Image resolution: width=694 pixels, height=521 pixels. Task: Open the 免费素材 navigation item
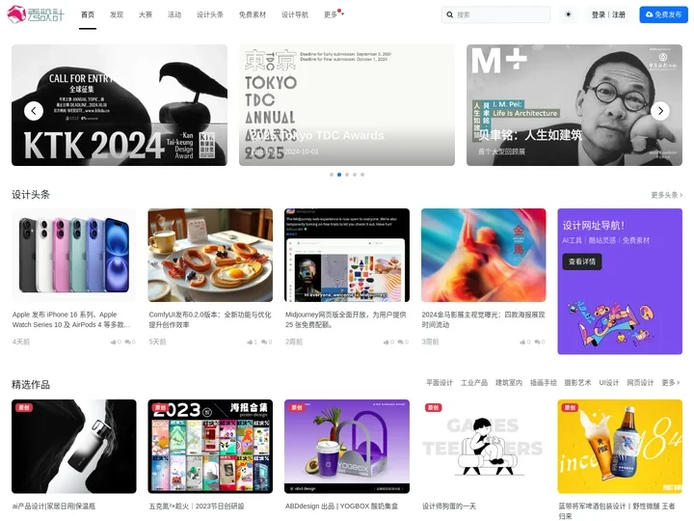(253, 14)
